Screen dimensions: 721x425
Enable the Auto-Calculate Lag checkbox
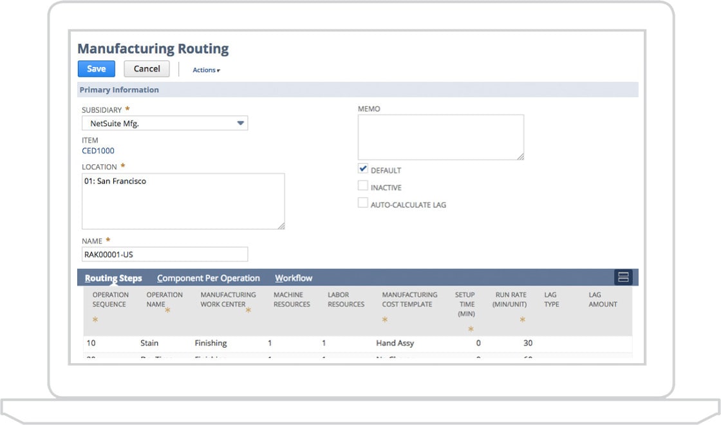click(363, 203)
